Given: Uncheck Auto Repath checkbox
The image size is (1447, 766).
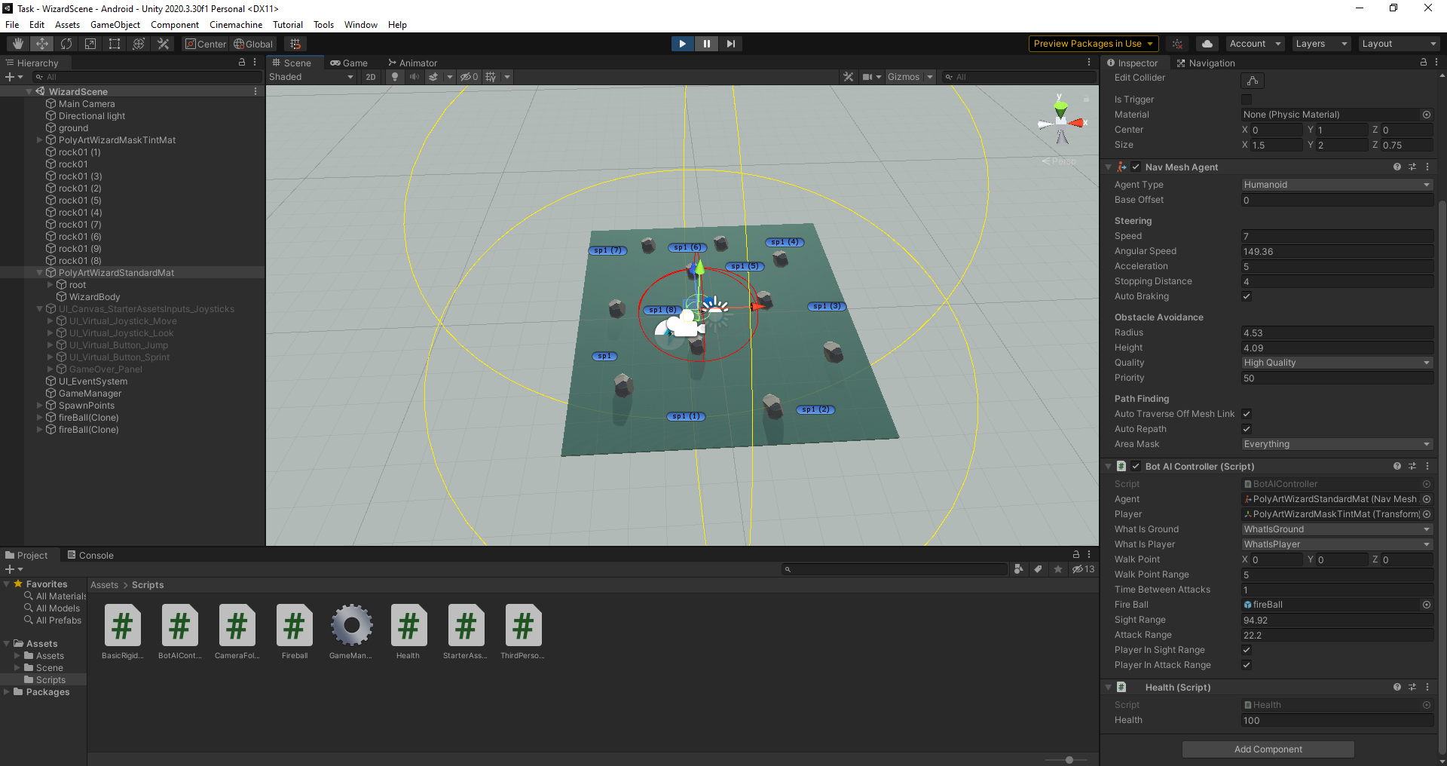Looking at the screenshot, I should [1247, 429].
